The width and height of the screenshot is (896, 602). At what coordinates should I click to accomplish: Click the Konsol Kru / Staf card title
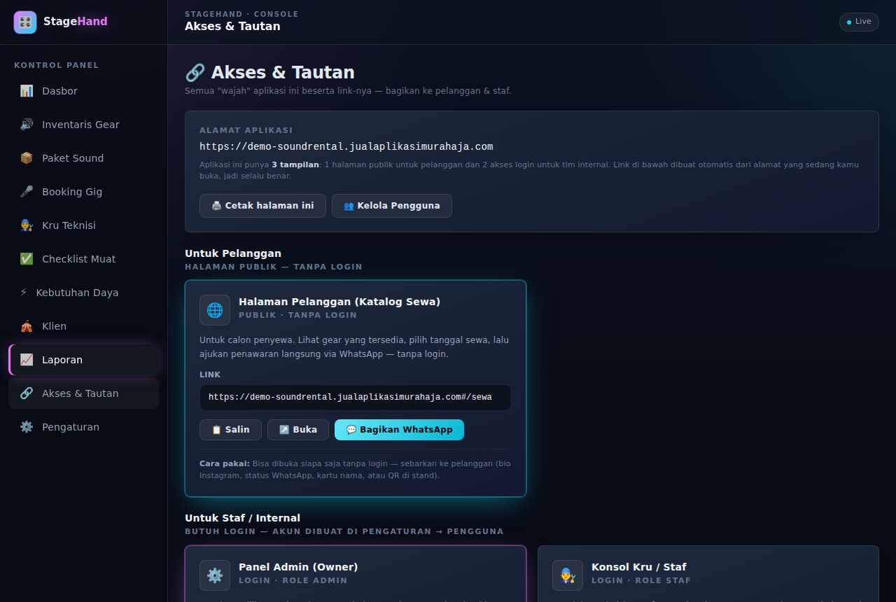coord(639,567)
